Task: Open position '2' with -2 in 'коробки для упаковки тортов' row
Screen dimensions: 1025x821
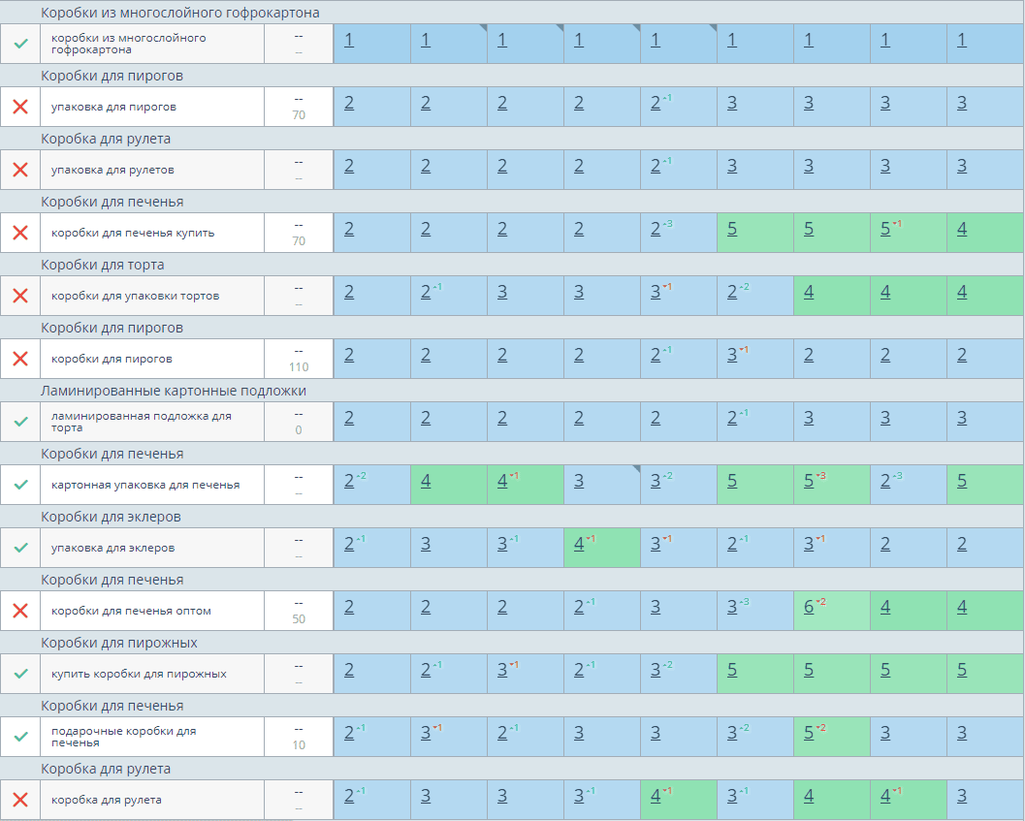Action: pyautogui.click(x=732, y=292)
